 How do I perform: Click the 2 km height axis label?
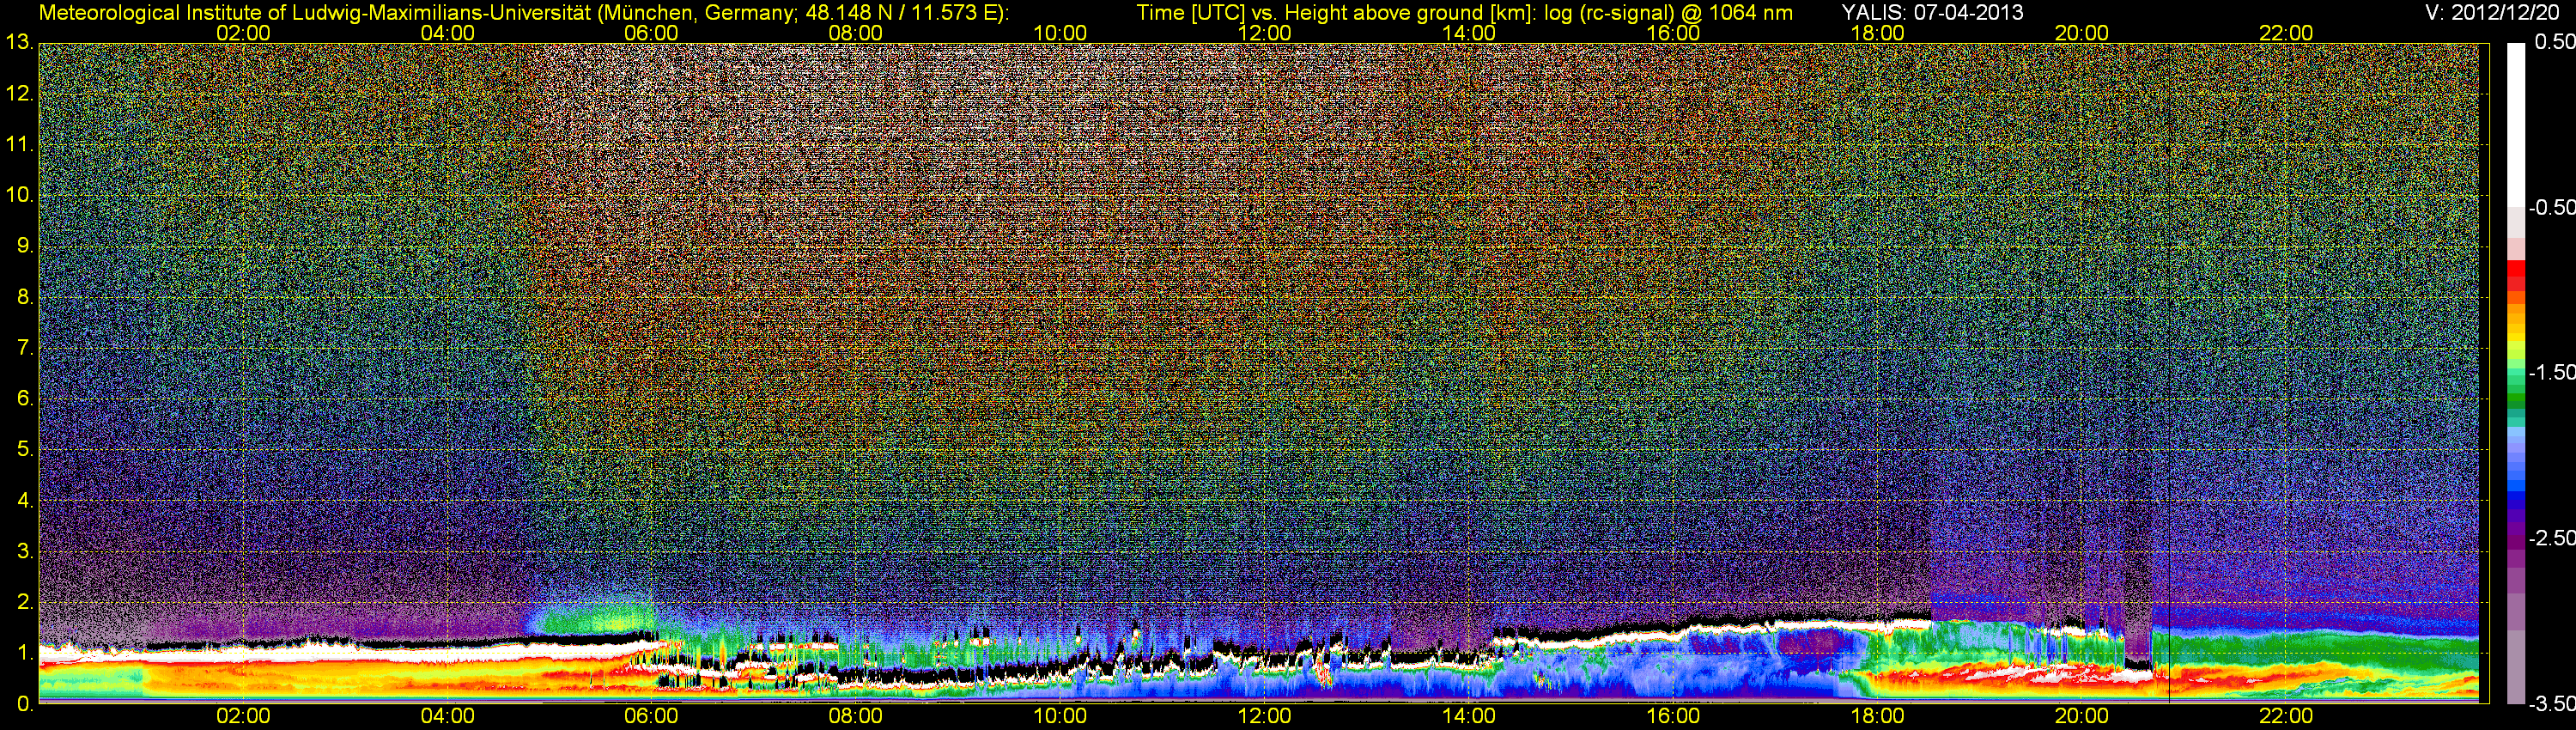pyautogui.click(x=24, y=602)
